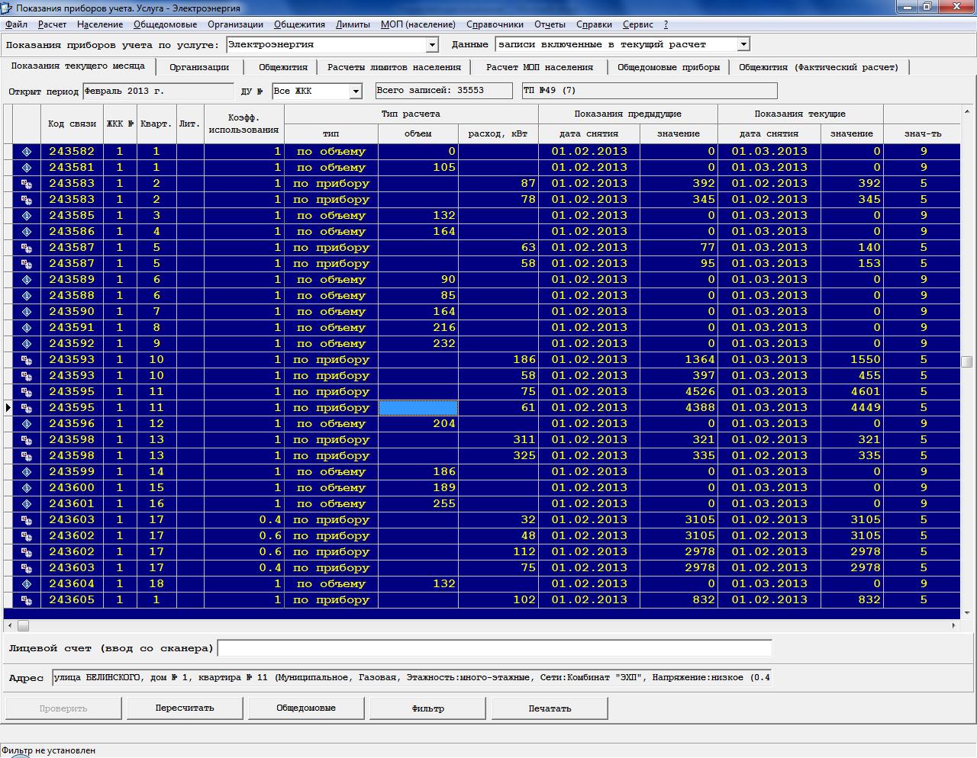The height and width of the screenshot is (758, 977).
Task: Click the meter icon of row 243602 with расход 112
Action: click(26, 552)
